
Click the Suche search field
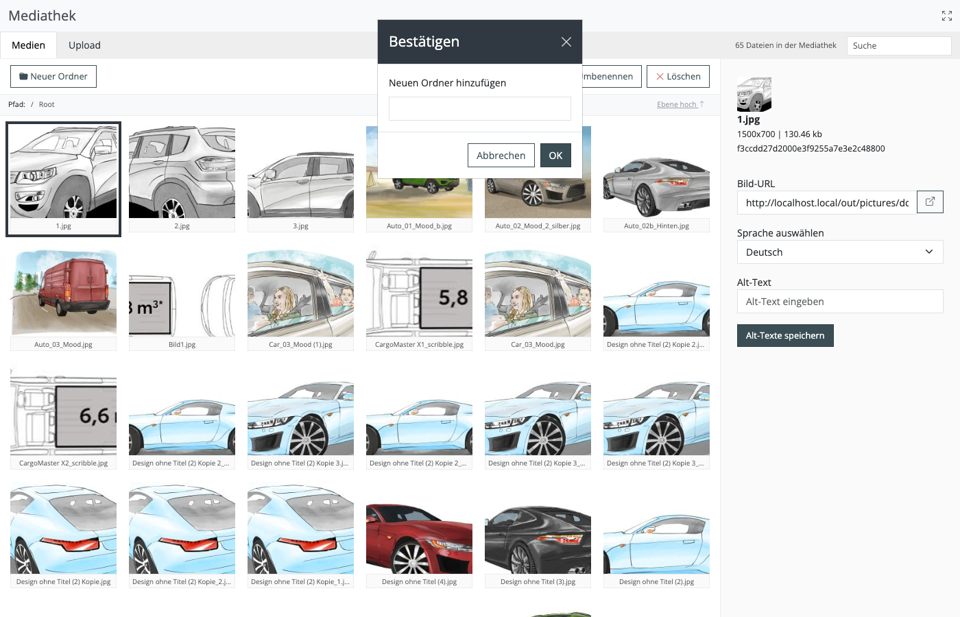coord(899,46)
